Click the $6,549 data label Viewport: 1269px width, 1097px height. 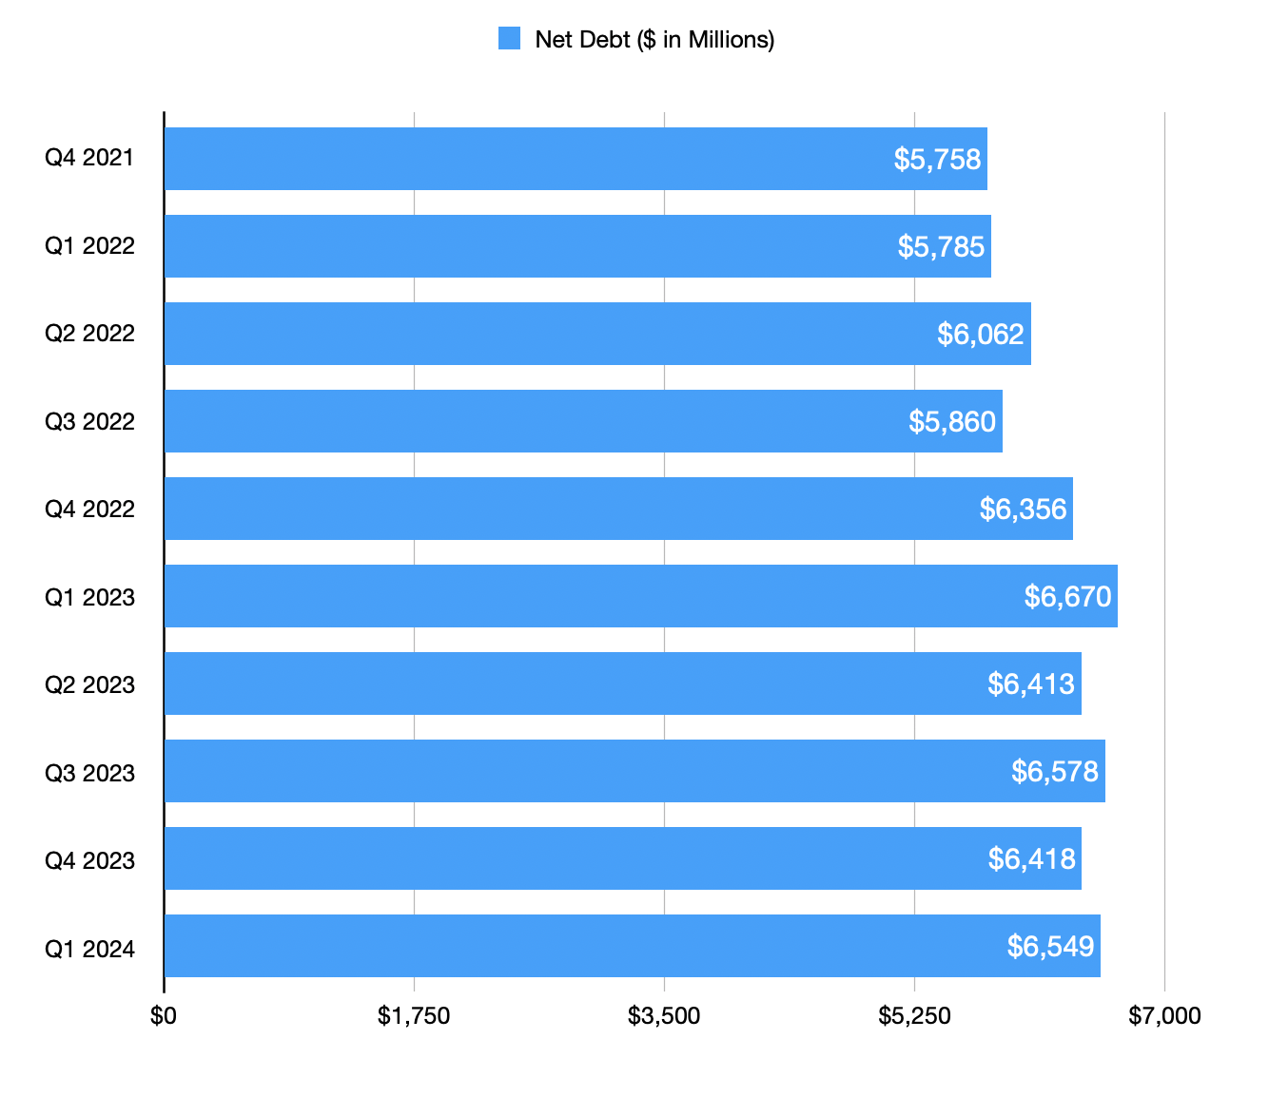tap(1051, 946)
